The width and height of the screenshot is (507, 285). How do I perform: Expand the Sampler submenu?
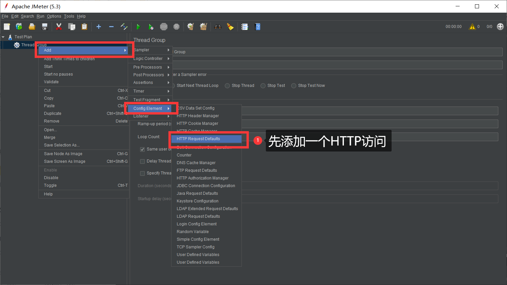pos(150,50)
